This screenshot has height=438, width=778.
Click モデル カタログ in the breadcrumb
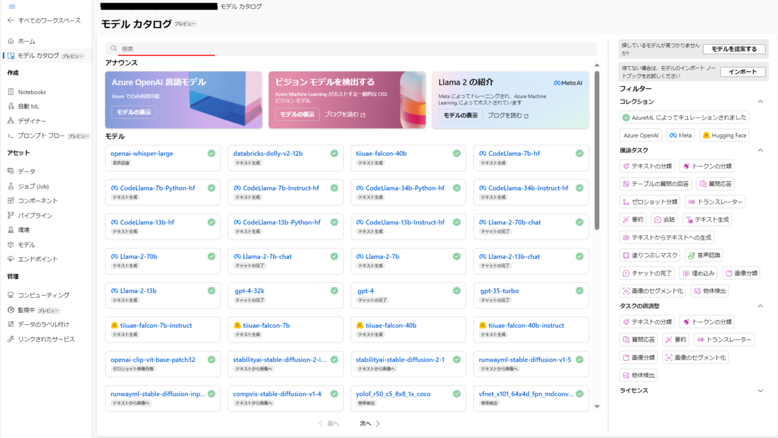point(241,6)
